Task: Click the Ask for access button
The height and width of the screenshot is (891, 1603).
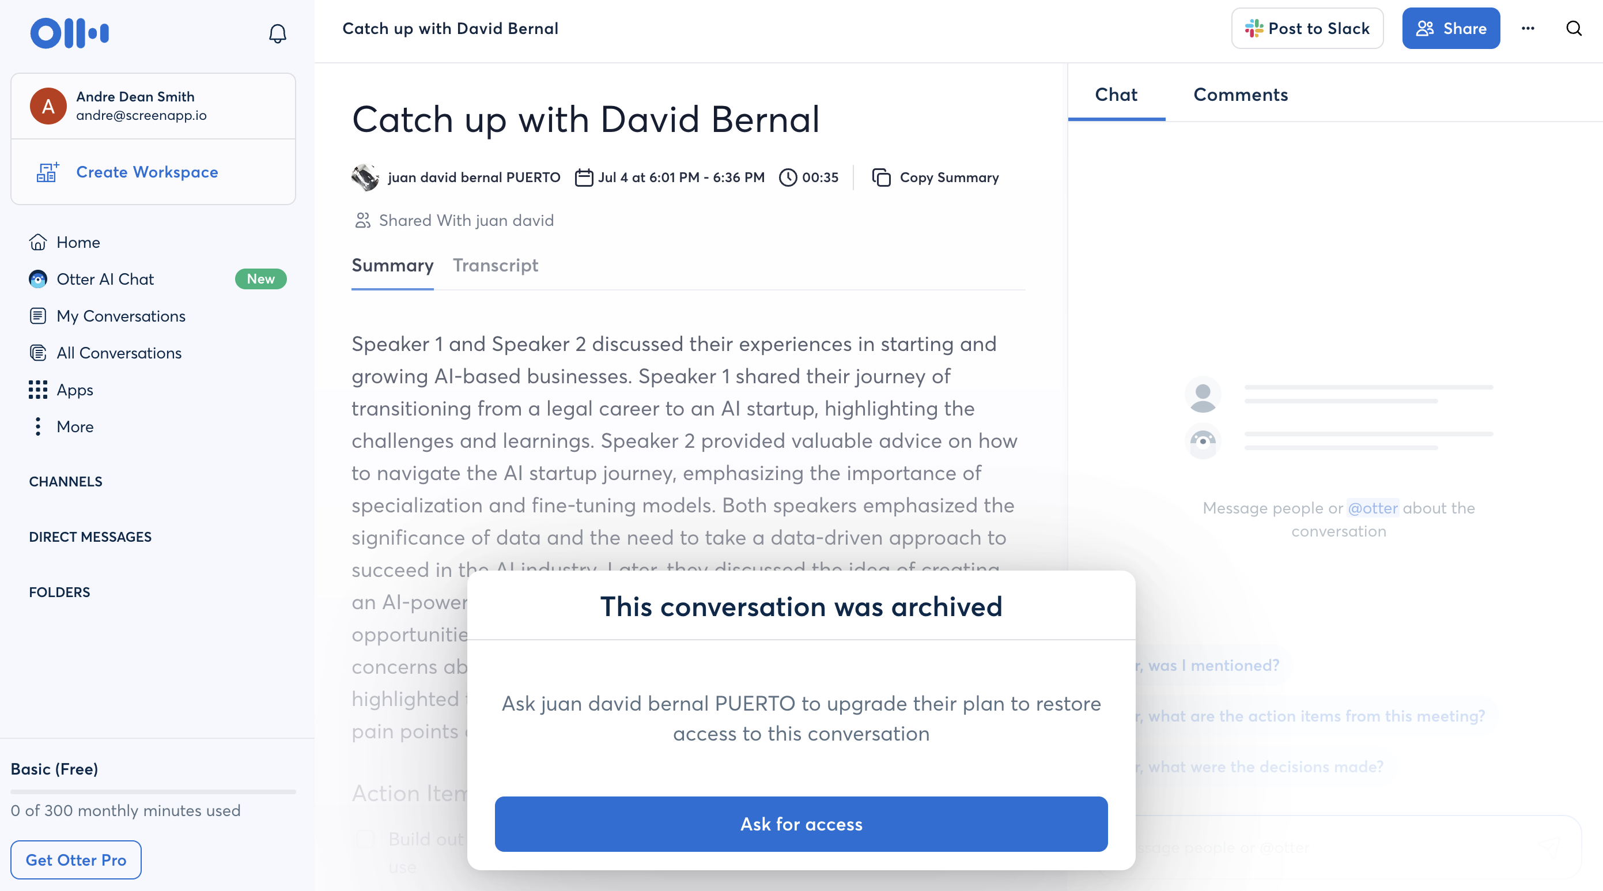Action: (801, 824)
